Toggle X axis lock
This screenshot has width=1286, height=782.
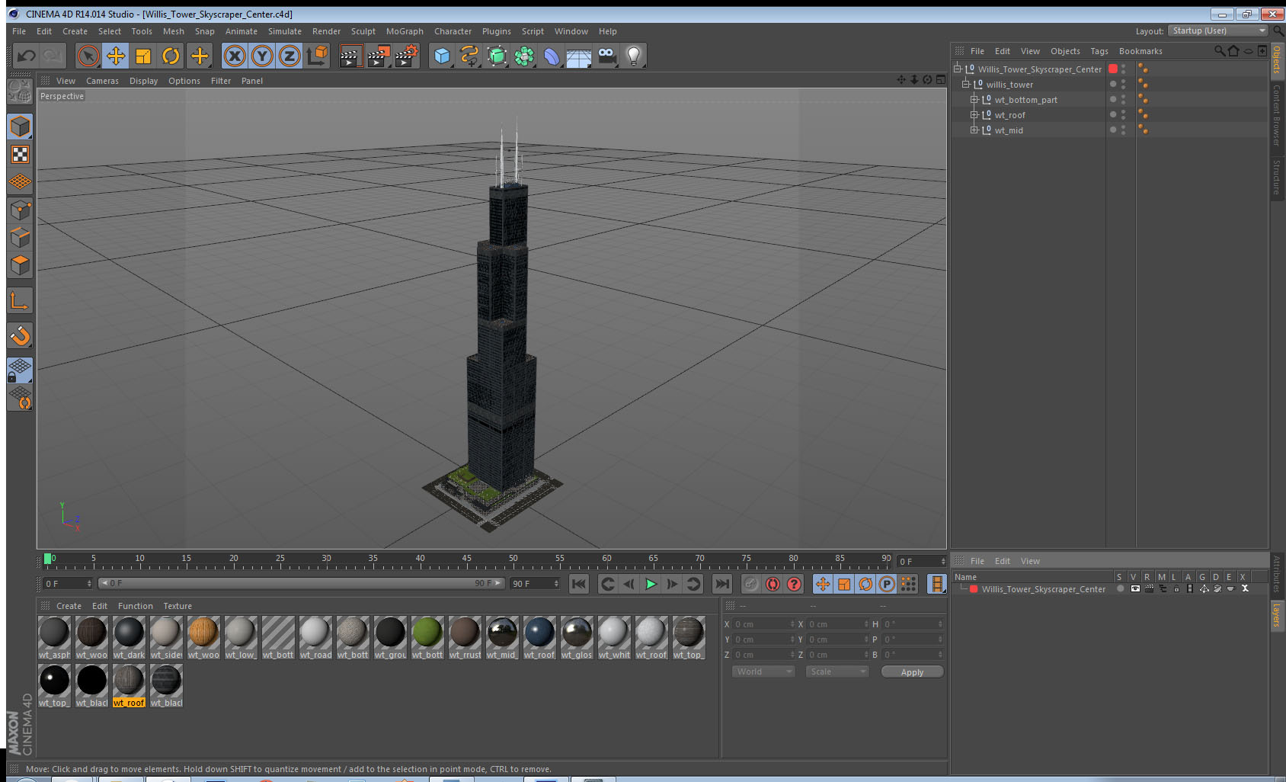(x=235, y=56)
